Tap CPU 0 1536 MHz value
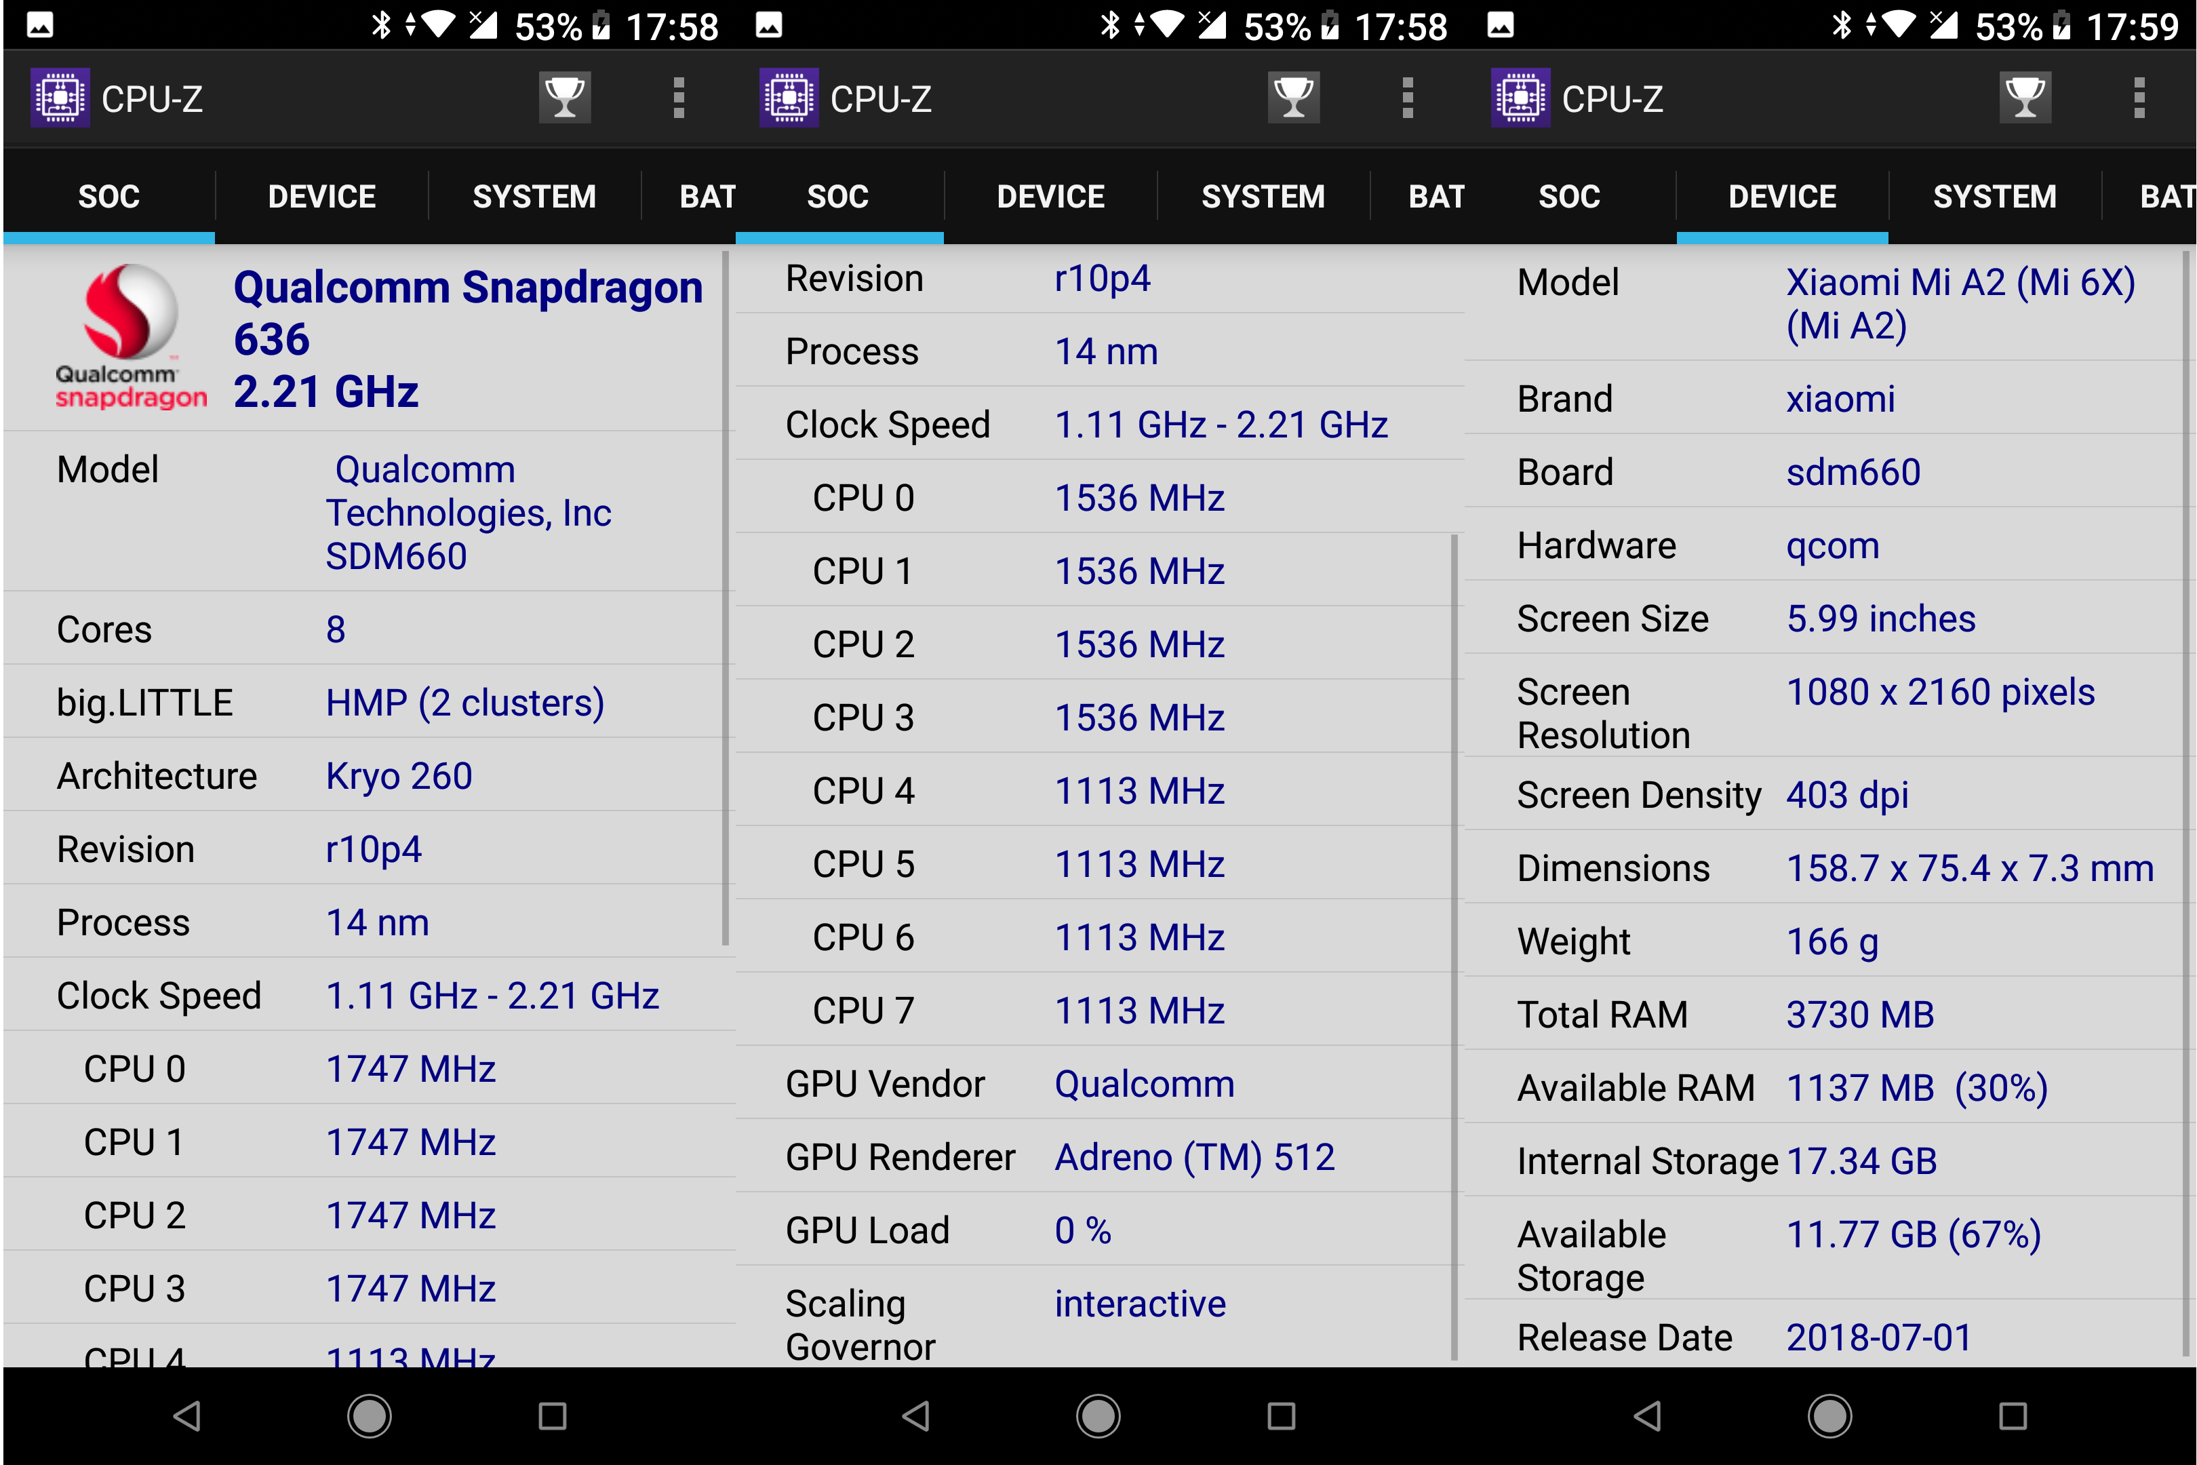The height and width of the screenshot is (1465, 2197). tap(1140, 498)
